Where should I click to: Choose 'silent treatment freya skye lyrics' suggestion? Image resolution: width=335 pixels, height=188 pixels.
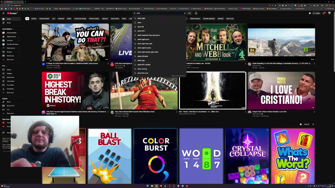[159, 35]
